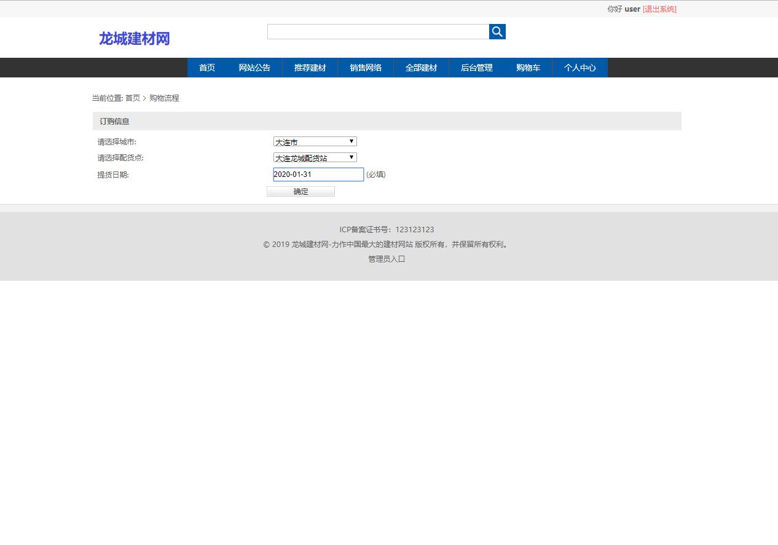Expand the city dropdown arrow
Viewport: 778px width, 545px height.
pyautogui.click(x=351, y=141)
